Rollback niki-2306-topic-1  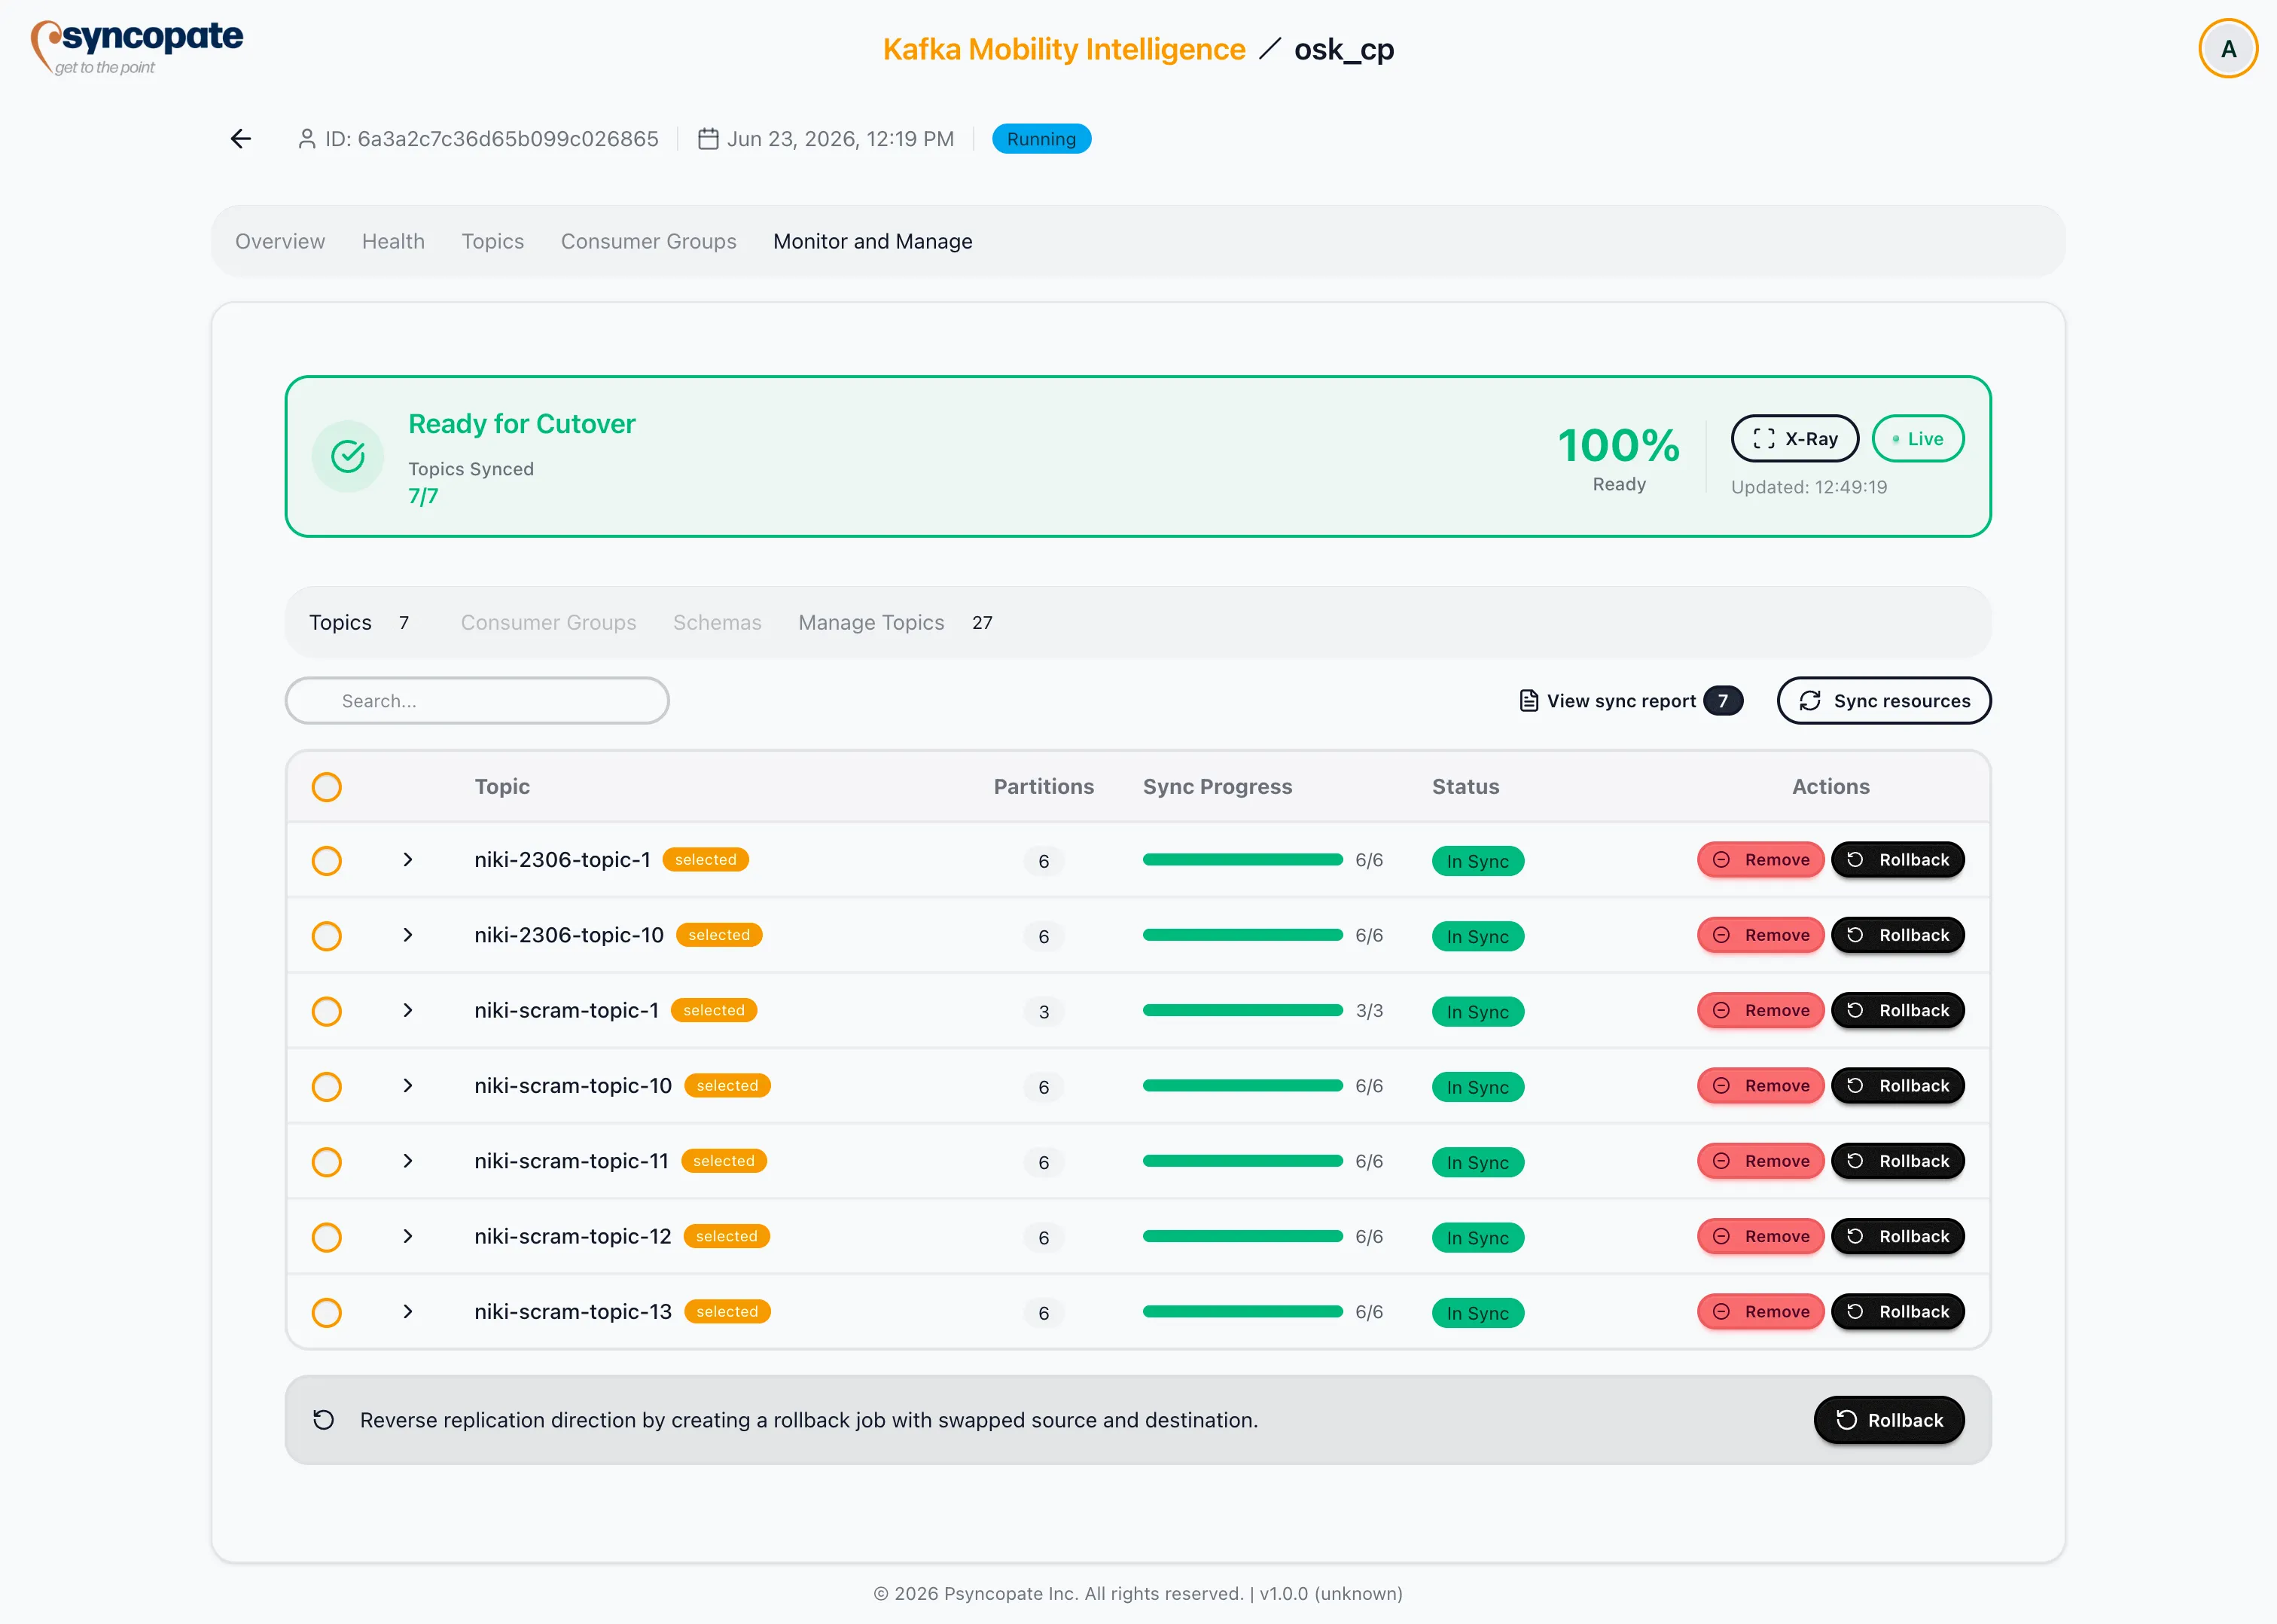pos(1897,860)
